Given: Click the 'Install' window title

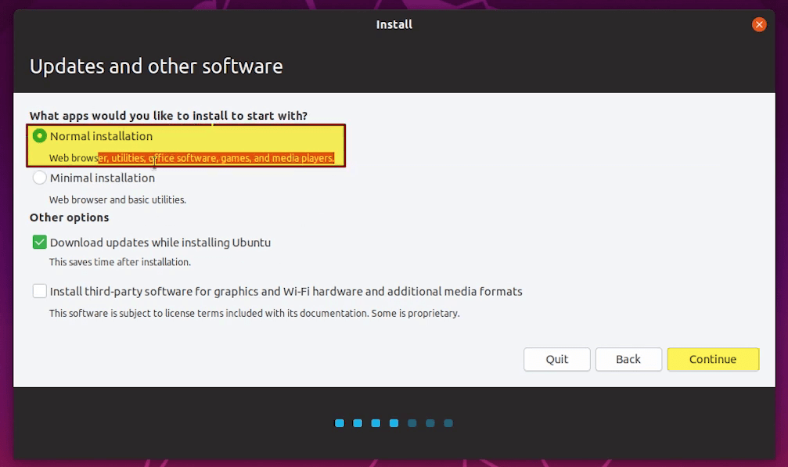Looking at the screenshot, I should point(394,24).
